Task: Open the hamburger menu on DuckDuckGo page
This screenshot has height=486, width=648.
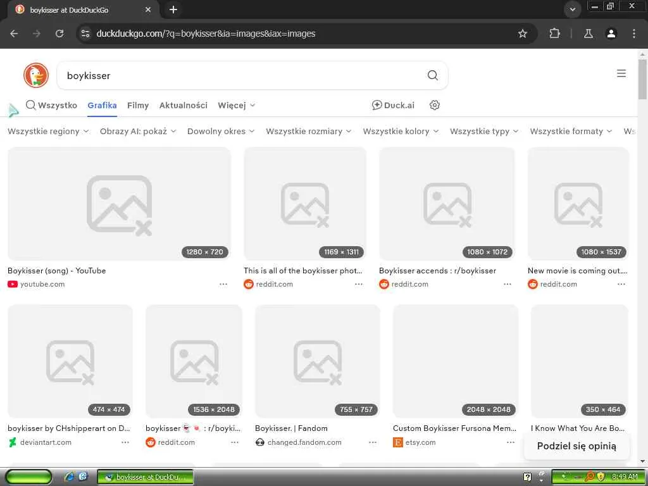Action: coord(621,73)
